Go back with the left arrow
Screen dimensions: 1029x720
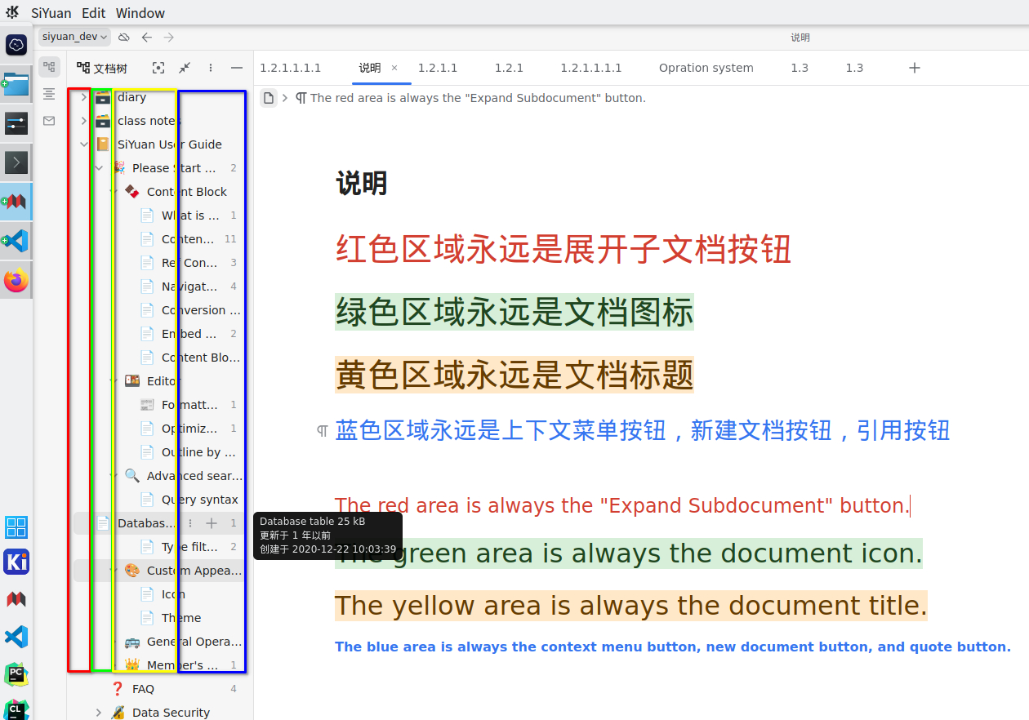point(147,37)
